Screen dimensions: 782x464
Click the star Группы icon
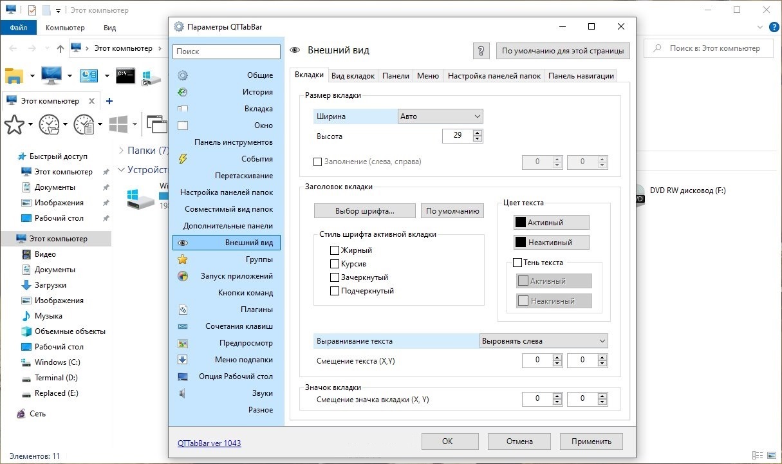click(183, 259)
